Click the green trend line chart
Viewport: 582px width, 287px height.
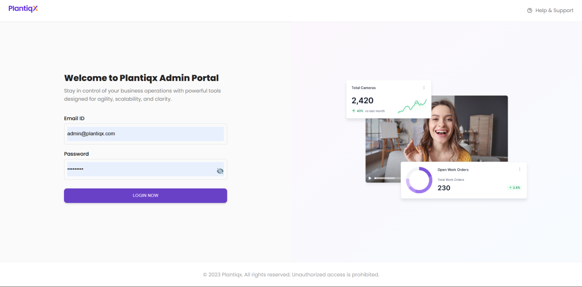click(x=412, y=106)
